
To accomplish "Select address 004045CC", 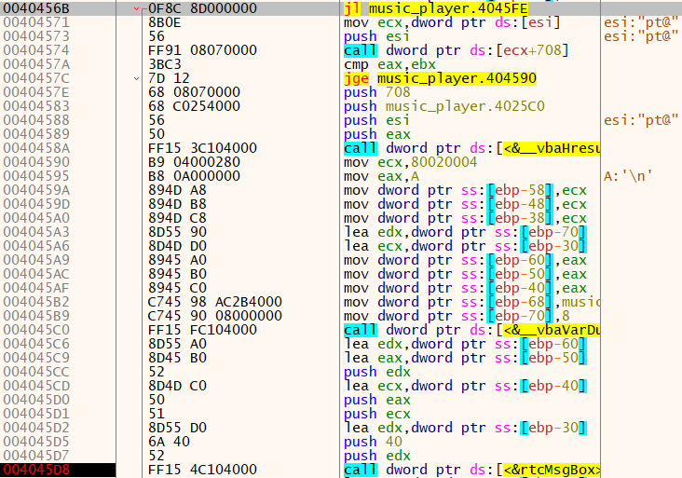I will (x=36, y=372).
